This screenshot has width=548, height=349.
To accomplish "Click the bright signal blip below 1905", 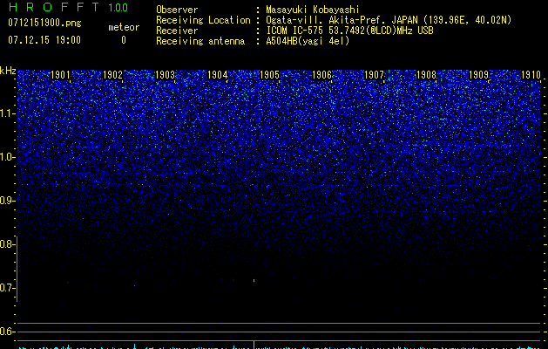I will click(x=254, y=280).
